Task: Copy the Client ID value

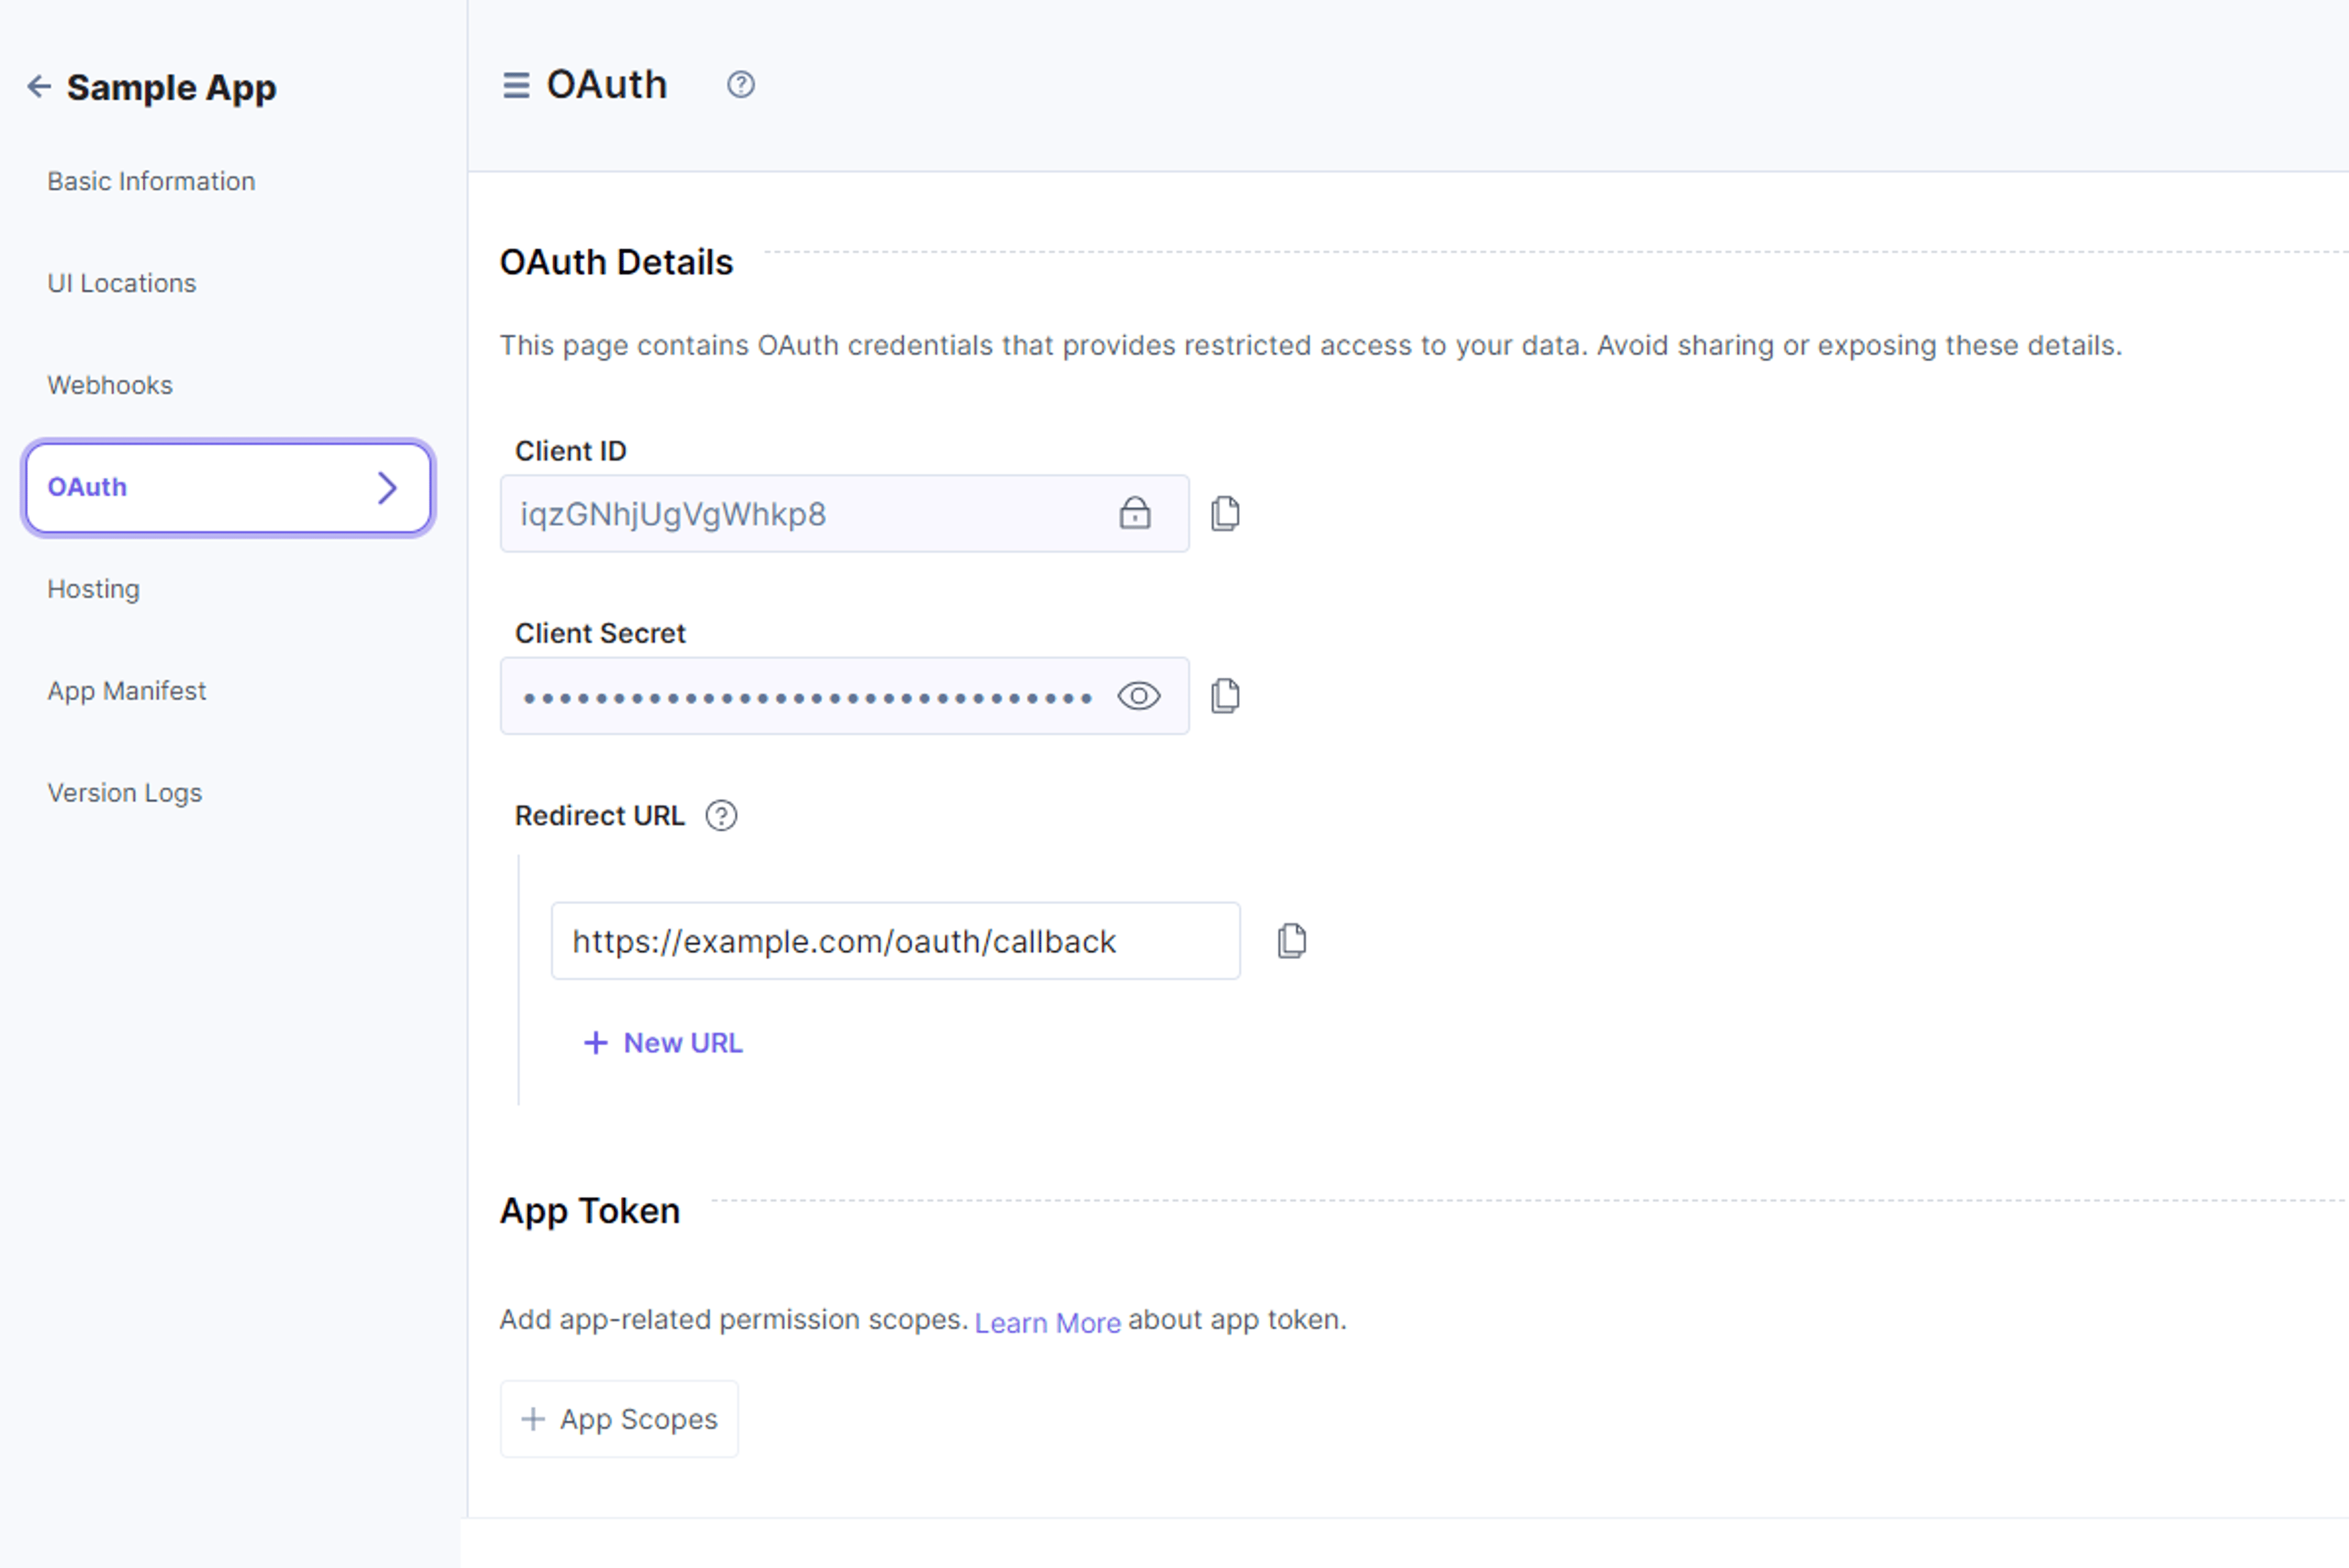Action: (1225, 513)
